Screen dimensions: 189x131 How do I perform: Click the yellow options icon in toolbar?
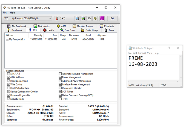click(x=95, y=18)
